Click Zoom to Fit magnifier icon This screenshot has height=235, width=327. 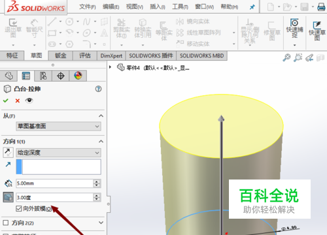(286, 57)
